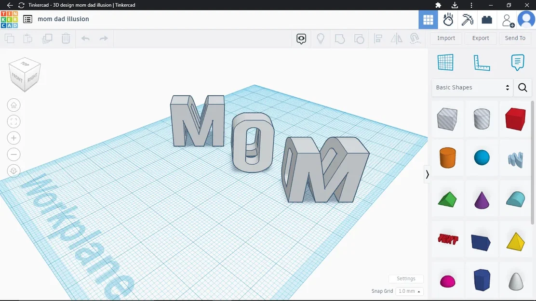Select the Workplane tool
536x301 pixels.
pyautogui.click(x=445, y=62)
